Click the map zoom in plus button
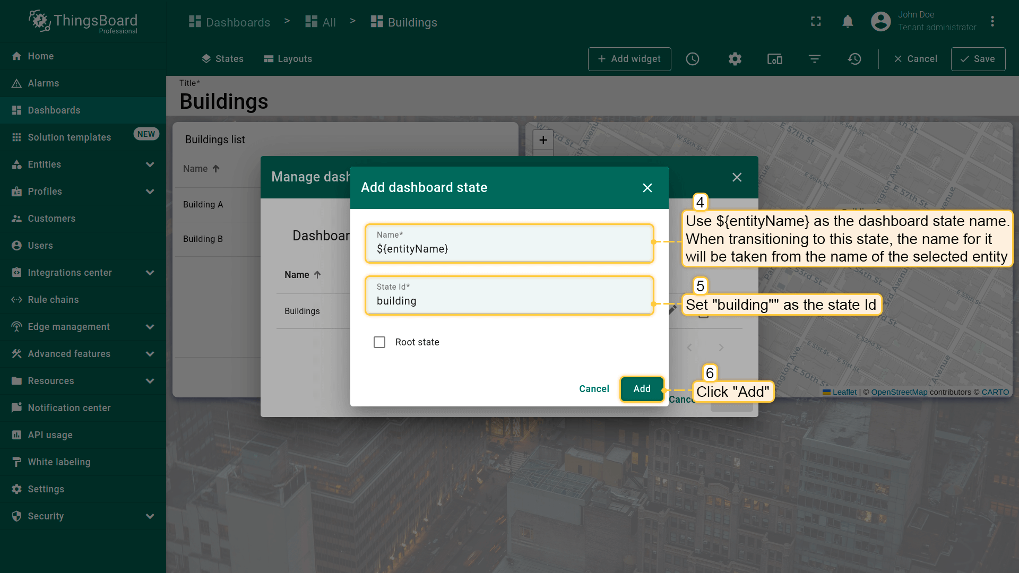Screen dimensions: 1019x573 (543, 140)
